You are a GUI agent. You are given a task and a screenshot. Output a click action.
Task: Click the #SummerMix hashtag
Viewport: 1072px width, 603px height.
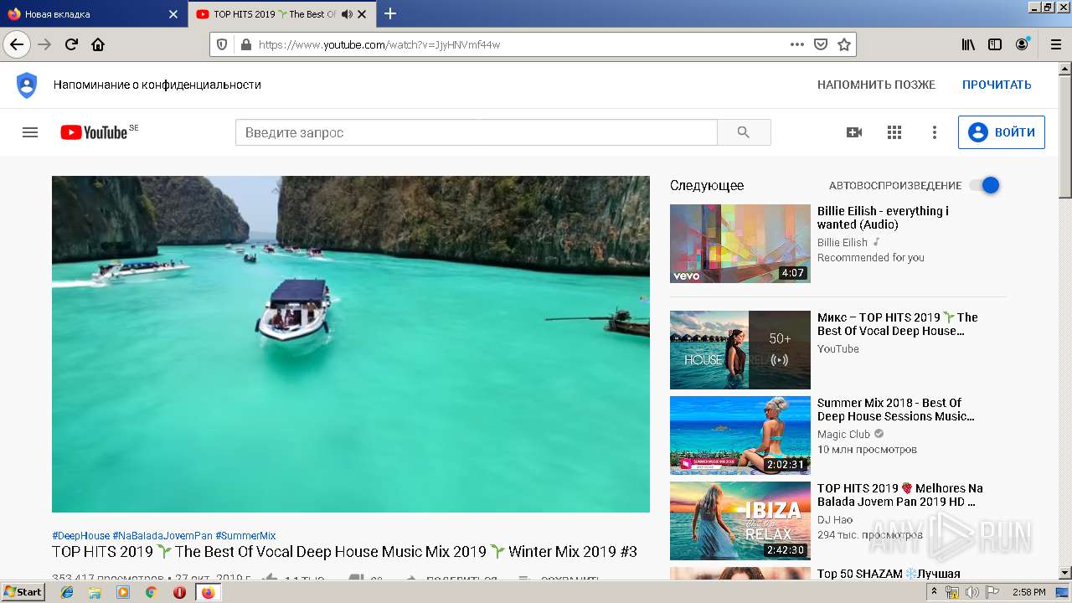click(x=245, y=536)
